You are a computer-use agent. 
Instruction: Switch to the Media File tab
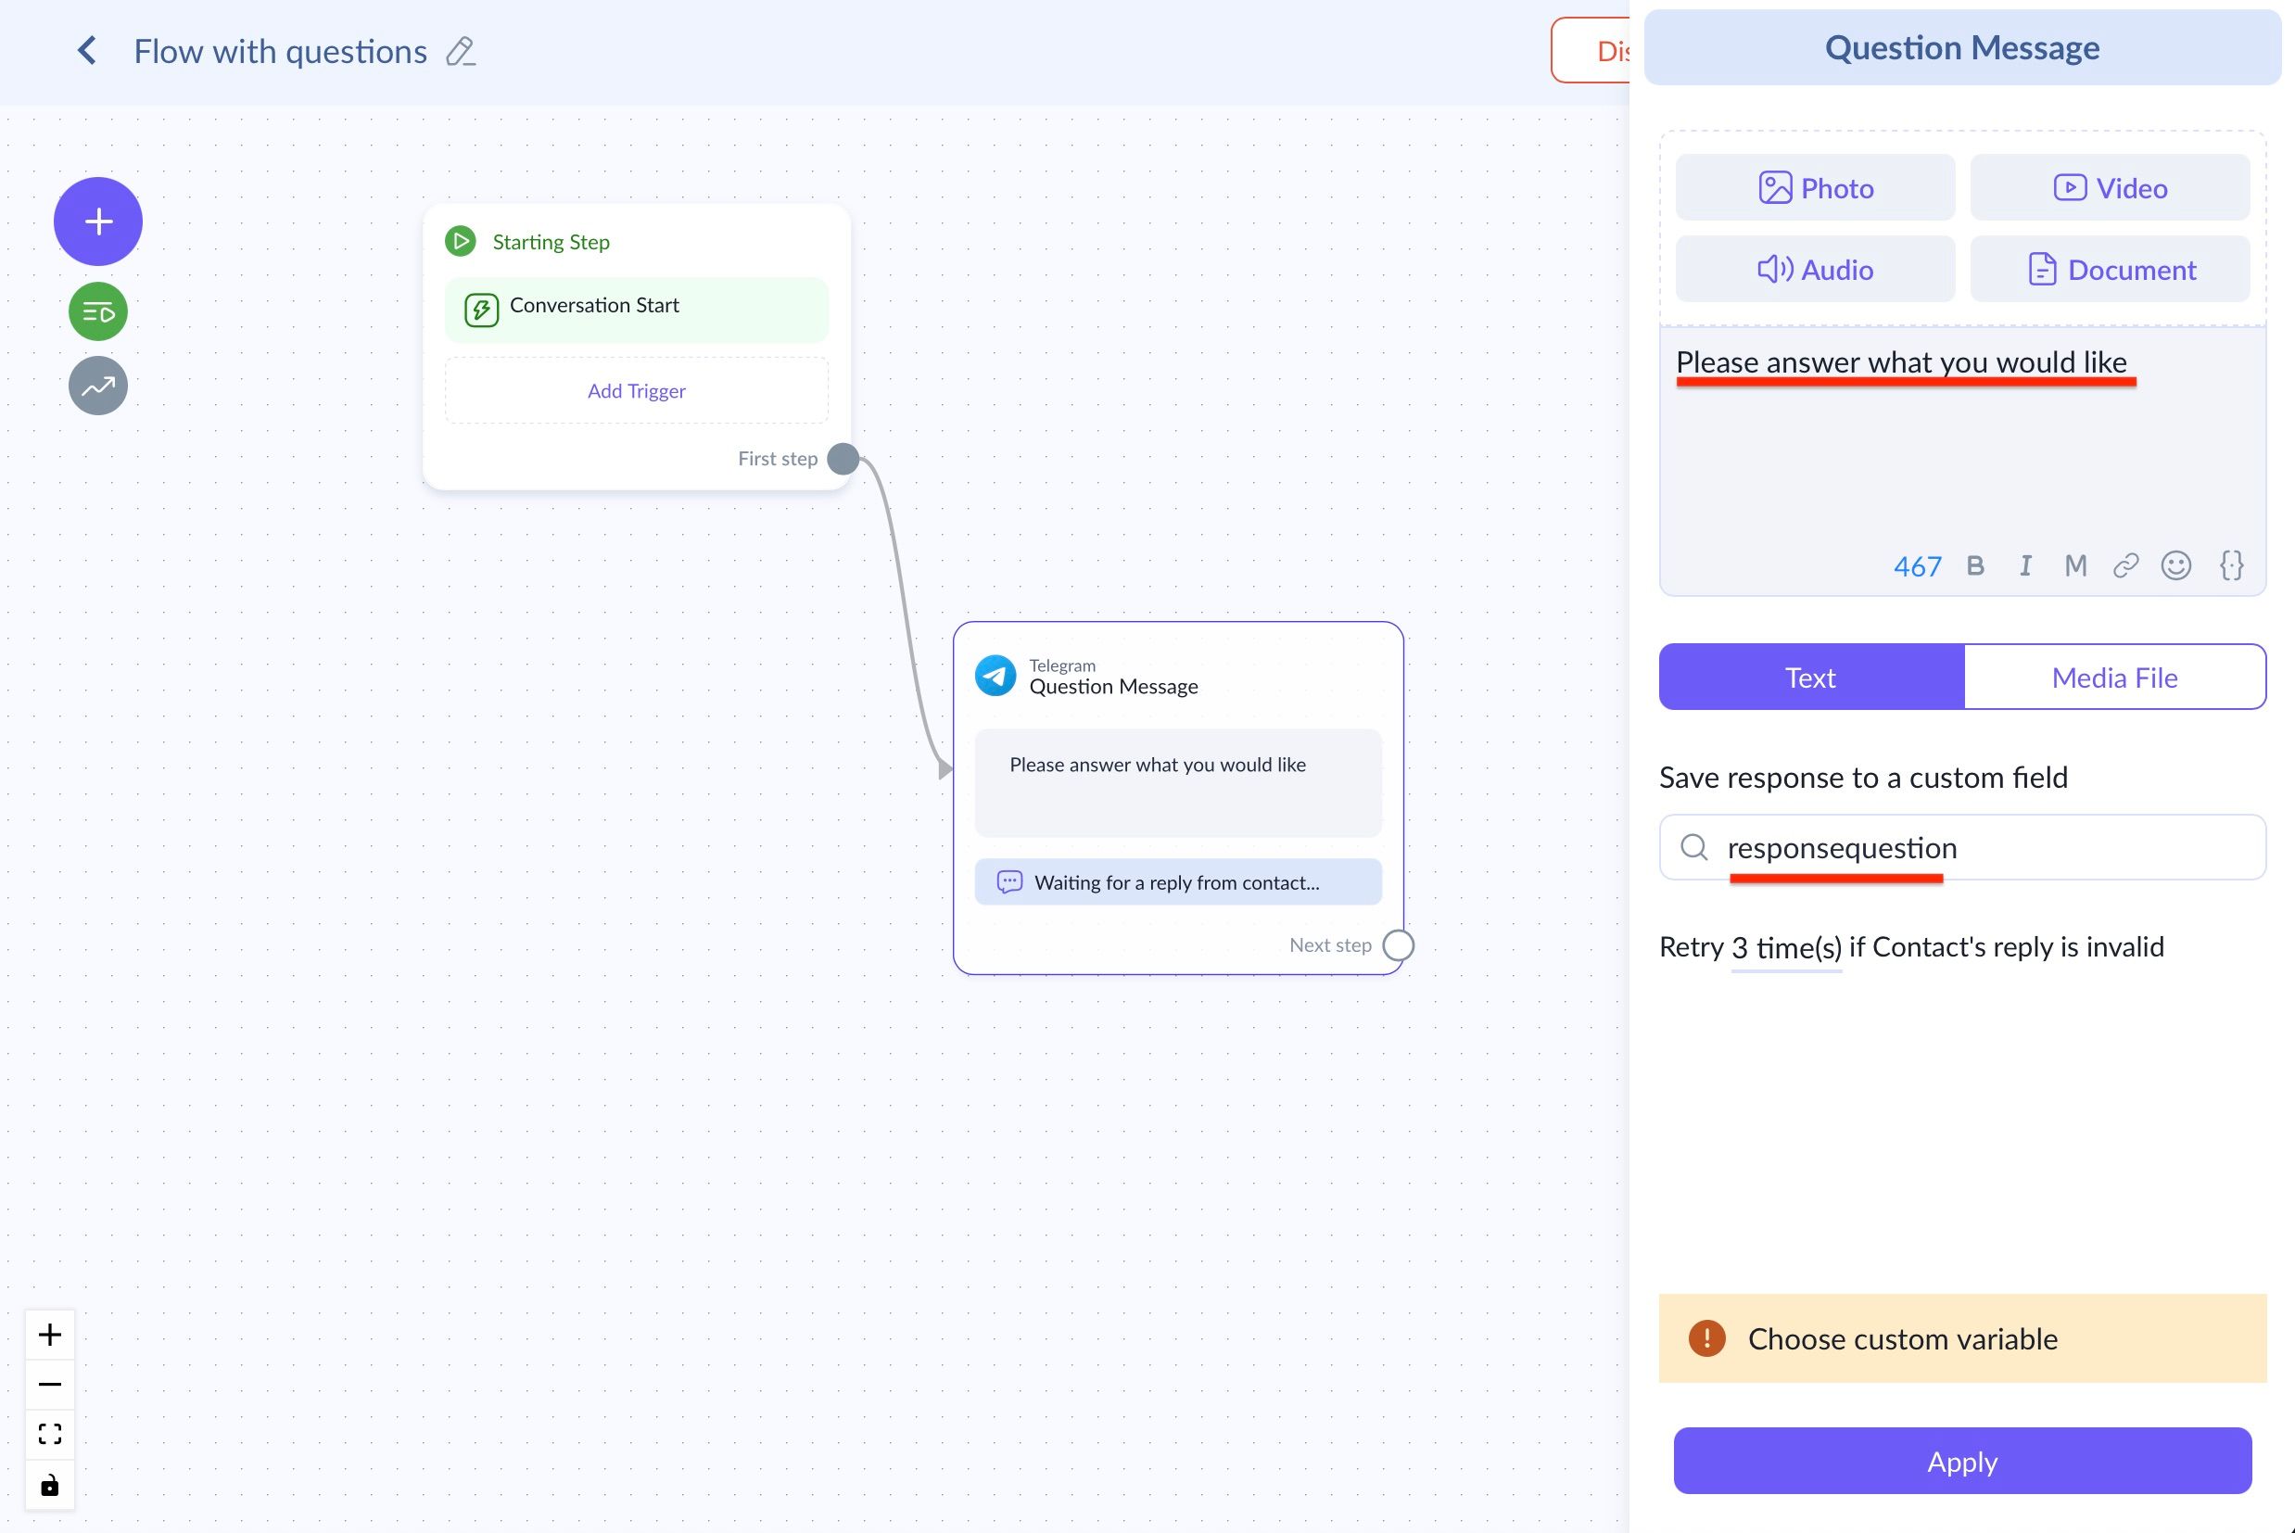click(2114, 677)
